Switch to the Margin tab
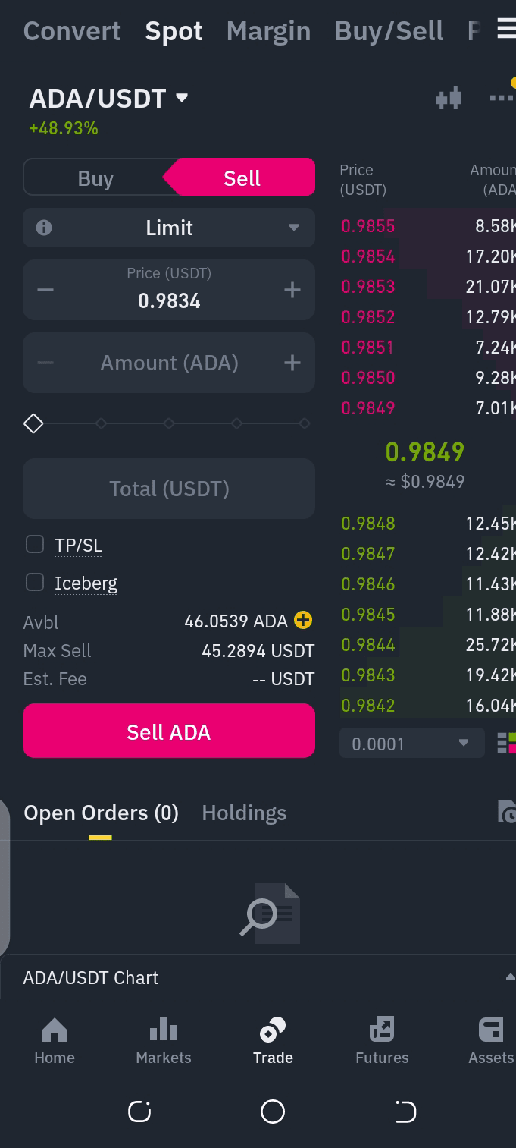 [268, 31]
